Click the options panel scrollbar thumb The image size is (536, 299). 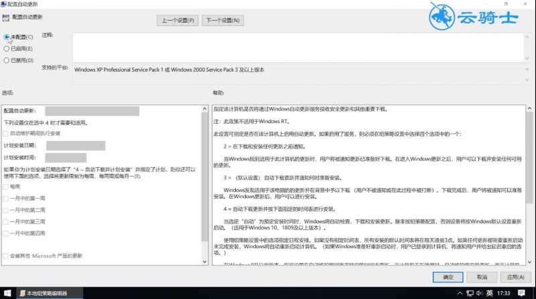[204, 177]
